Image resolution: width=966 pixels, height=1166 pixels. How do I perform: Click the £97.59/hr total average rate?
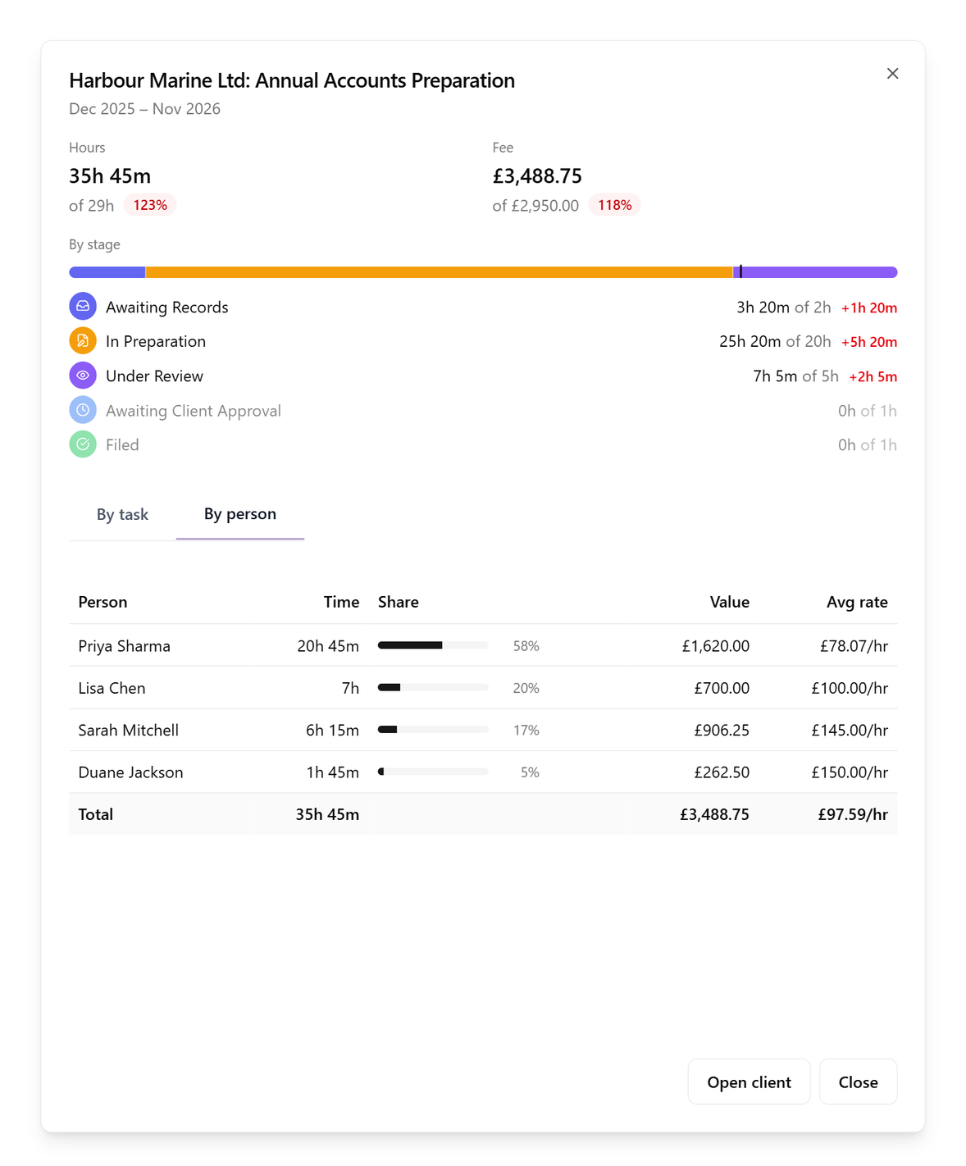(x=853, y=814)
